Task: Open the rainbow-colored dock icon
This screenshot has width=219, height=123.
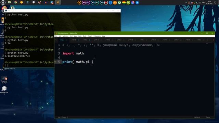Action: pyautogui.click(x=124, y=2)
